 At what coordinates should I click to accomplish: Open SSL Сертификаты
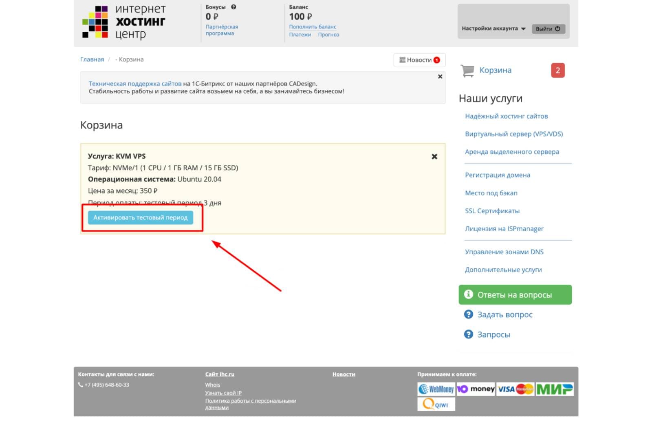click(x=492, y=211)
